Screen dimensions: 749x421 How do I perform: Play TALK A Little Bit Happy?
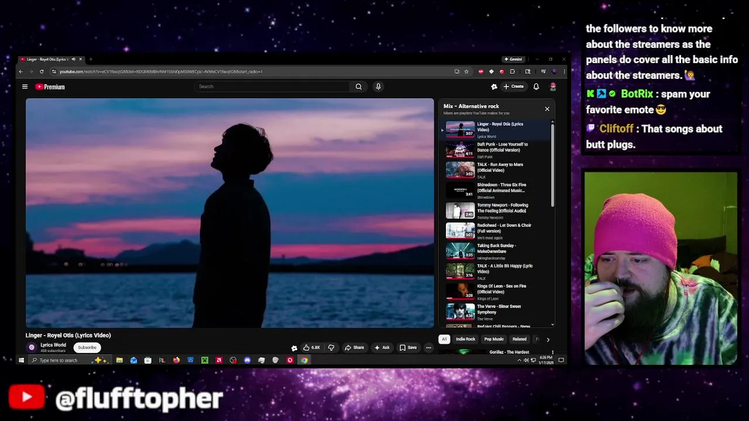pos(496,271)
